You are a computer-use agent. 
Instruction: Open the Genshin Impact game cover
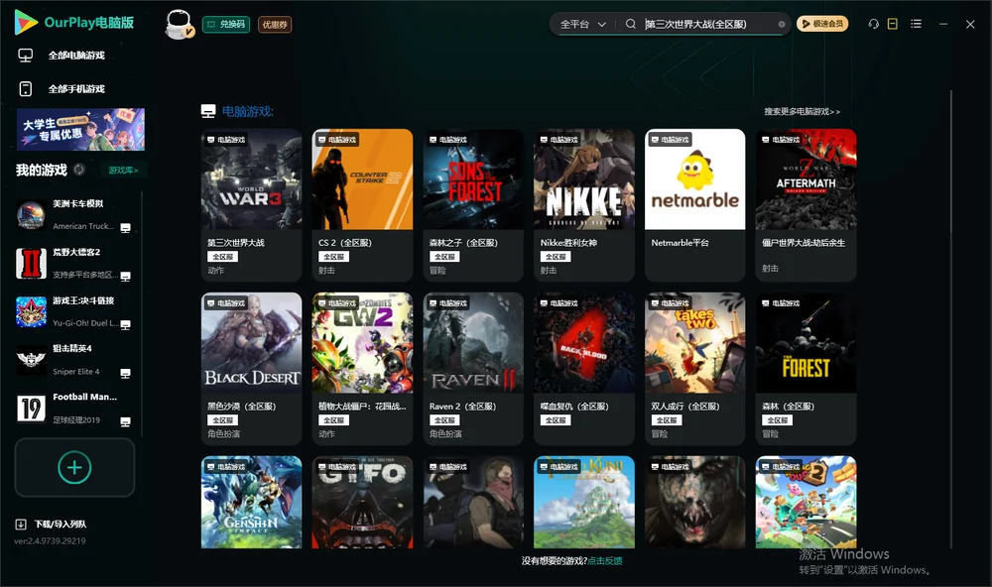(251, 503)
